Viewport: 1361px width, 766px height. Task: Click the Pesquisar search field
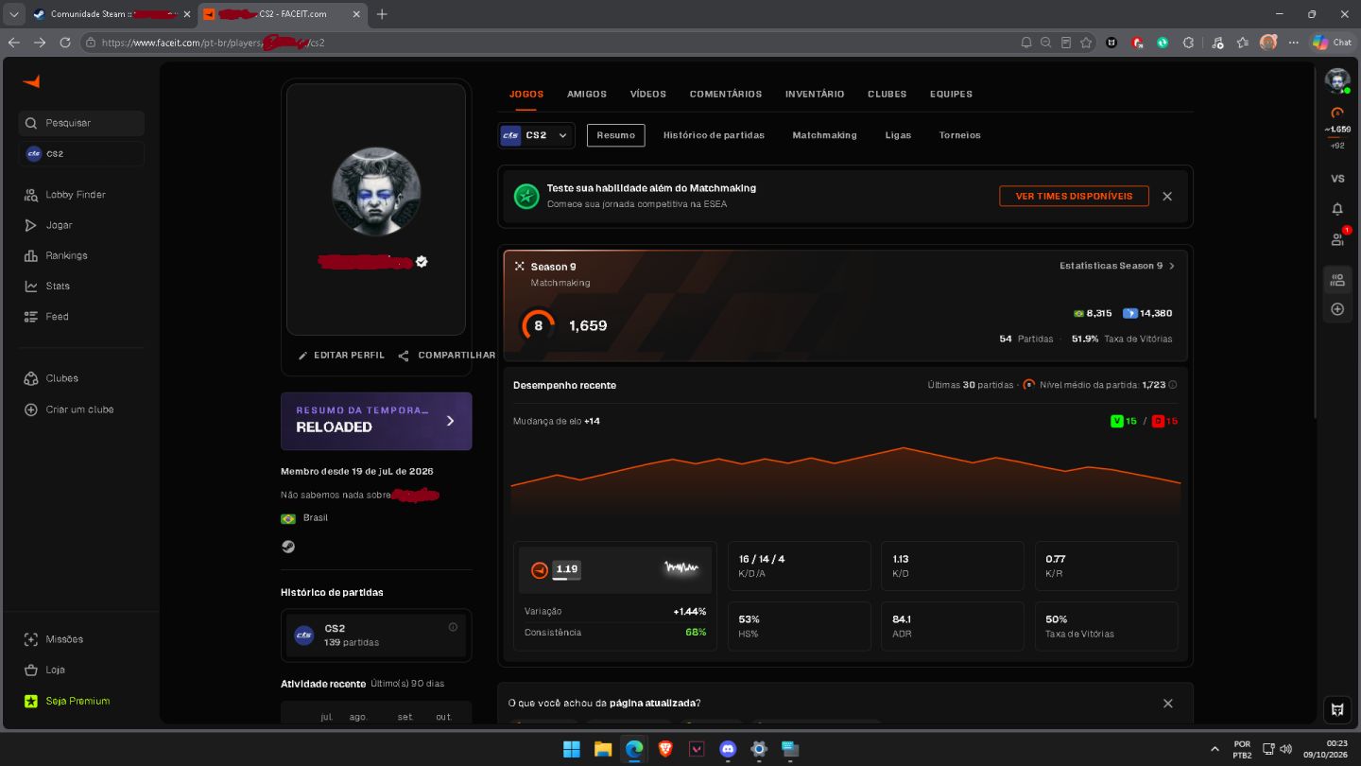click(81, 123)
